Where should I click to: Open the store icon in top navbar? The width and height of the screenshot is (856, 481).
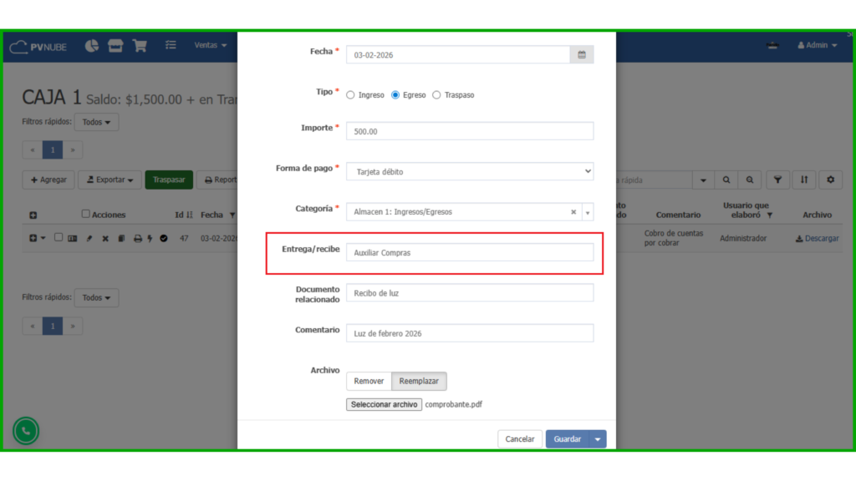[x=115, y=45]
